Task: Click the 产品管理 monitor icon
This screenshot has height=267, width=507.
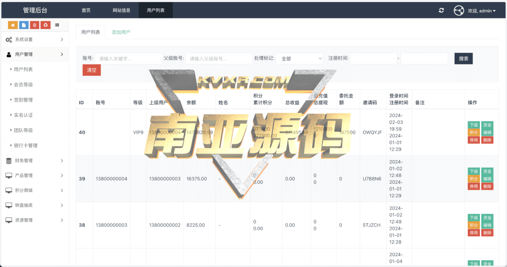Action: pos(9,175)
